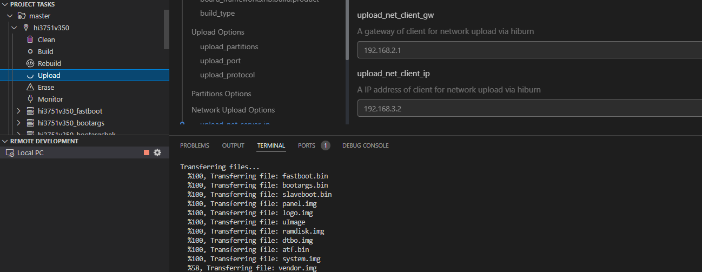The height and width of the screenshot is (272, 702).
Task: Click the Erase warning triangle icon
Action: pos(30,87)
